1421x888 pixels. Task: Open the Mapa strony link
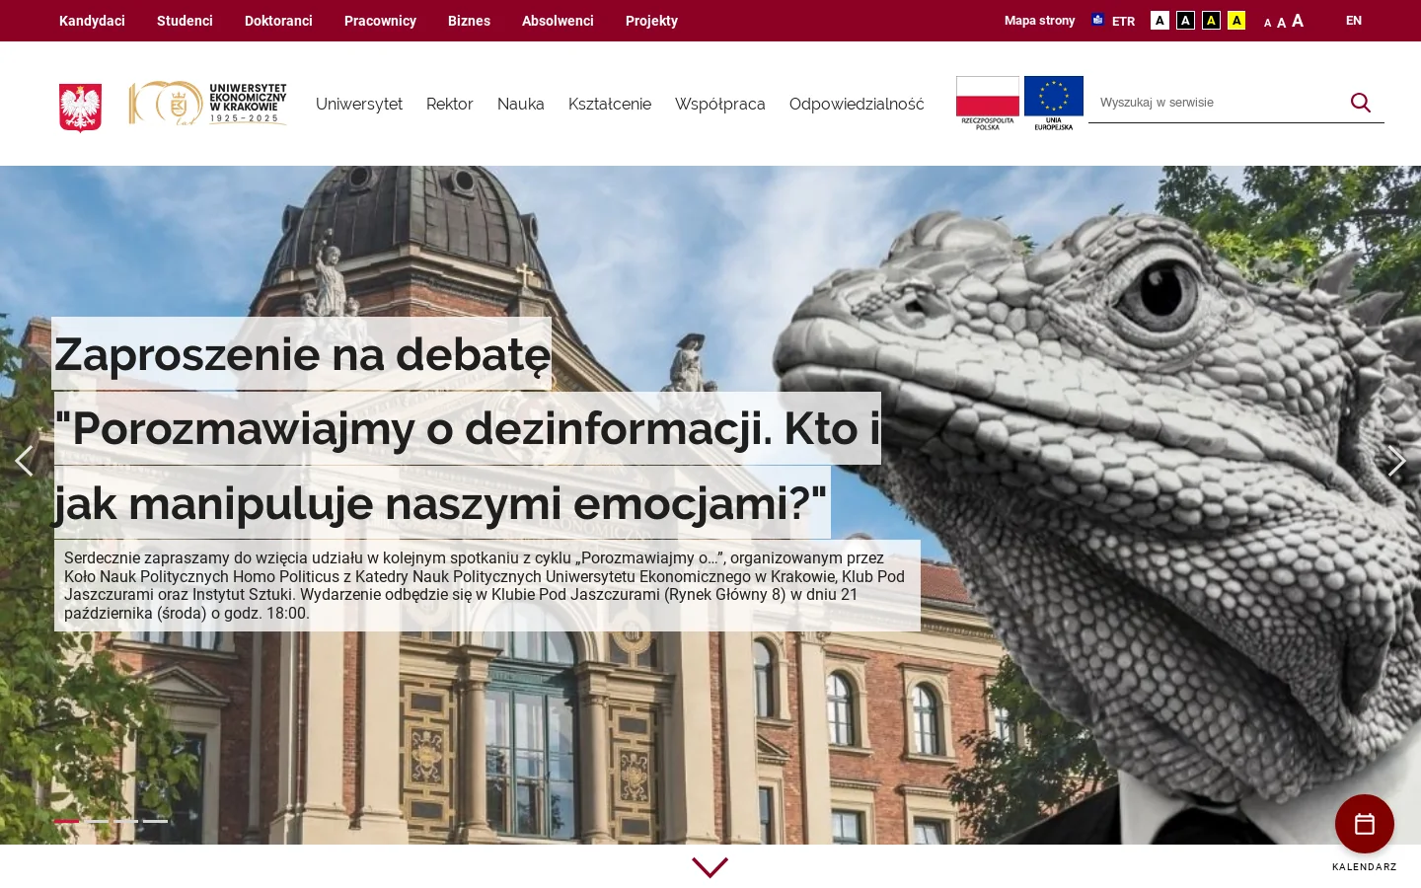(x=1039, y=21)
